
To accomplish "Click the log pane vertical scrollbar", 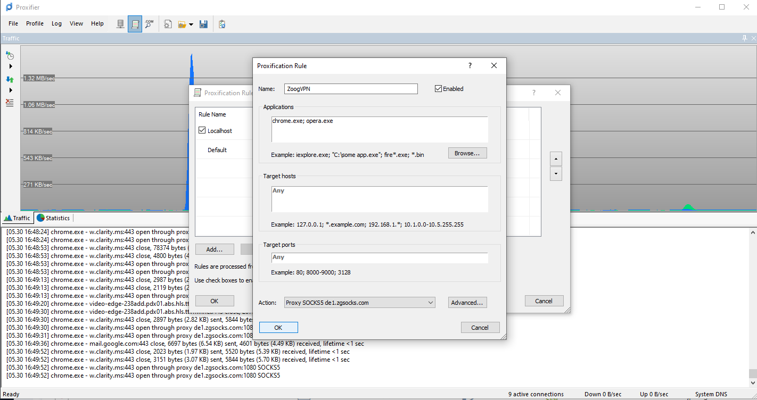I will [x=752, y=307].
